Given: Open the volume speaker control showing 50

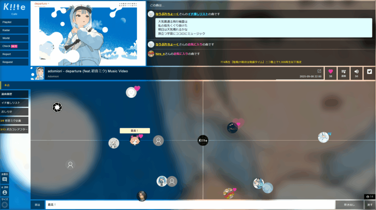Looking at the screenshot, I should [356, 73].
